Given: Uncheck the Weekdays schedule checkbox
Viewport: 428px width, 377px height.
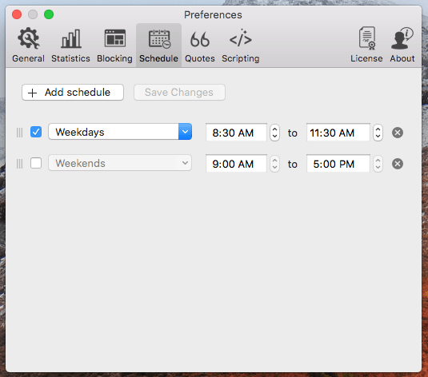Looking at the screenshot, I should pos(36,132).
